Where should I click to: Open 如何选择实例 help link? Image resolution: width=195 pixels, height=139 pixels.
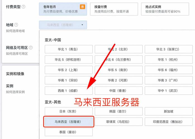click(x=15, y=92)
